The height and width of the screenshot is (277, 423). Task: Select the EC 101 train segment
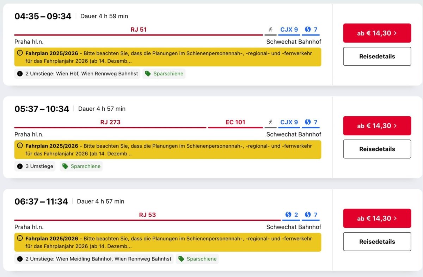coord(235,122)
